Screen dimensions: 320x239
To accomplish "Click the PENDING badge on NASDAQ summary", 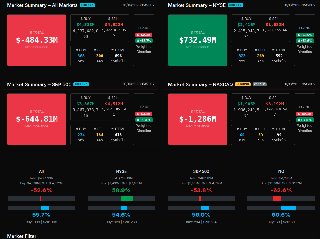I will click(x=243, y=84).
